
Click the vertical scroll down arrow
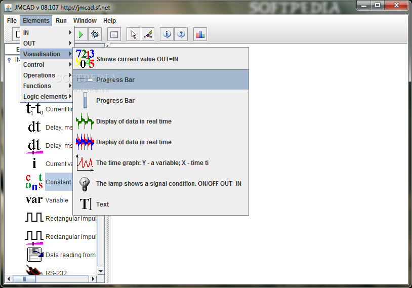click(101, 271)
